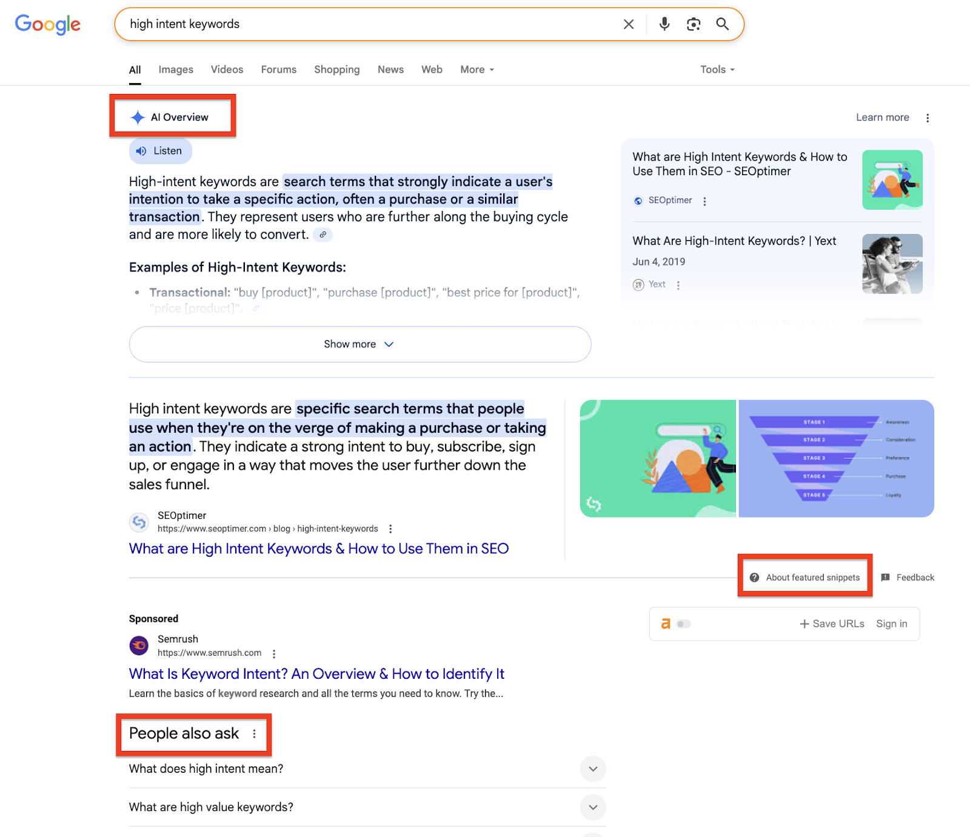Click the SEOptimer favicon in the featured snippet

[x=139, y=522]
